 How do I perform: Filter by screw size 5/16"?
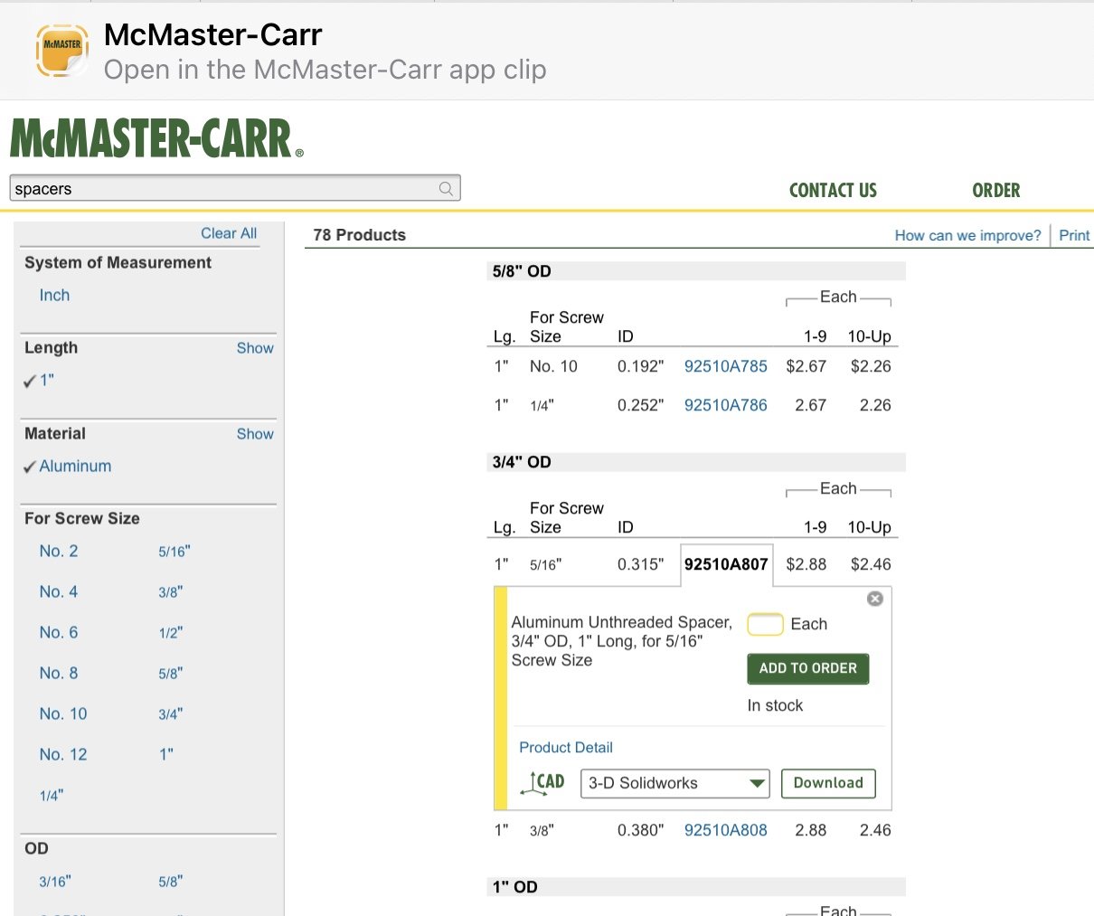(x=174, y=552)
